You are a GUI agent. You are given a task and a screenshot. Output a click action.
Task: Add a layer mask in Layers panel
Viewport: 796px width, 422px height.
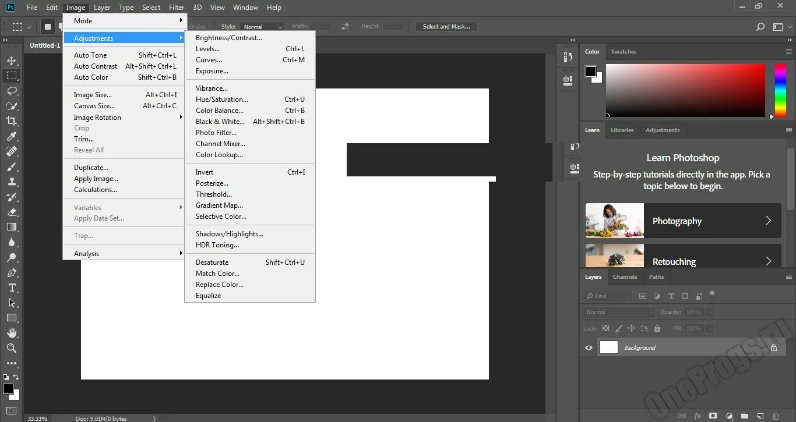click(713, 416)
